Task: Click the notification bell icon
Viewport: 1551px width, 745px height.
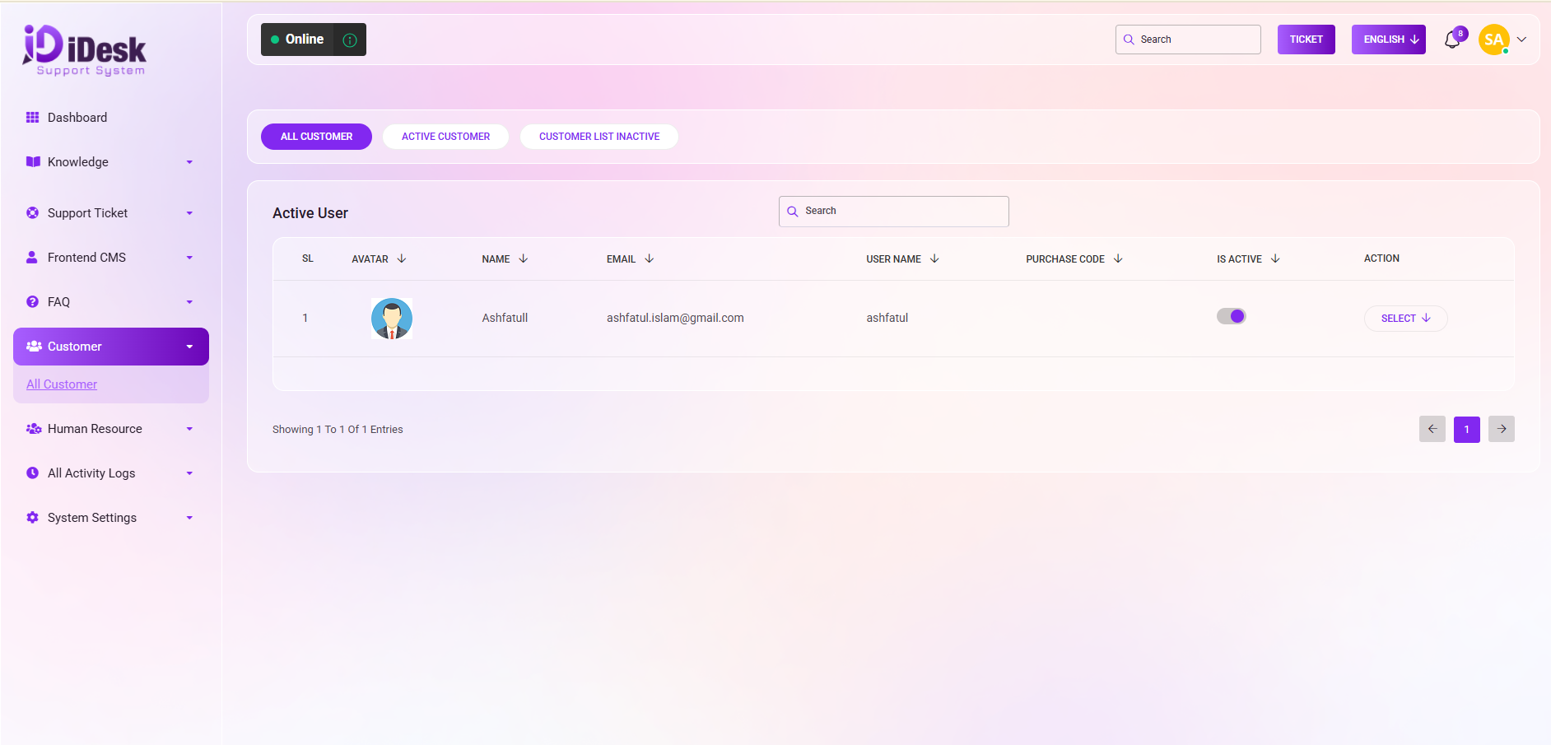Action: (x=1452, y=40)
